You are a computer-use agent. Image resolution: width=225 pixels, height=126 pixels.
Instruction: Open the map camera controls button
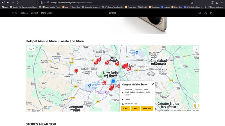[195, 96]
